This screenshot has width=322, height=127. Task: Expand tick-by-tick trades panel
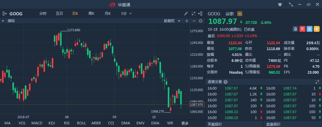[x=317, y=82]
